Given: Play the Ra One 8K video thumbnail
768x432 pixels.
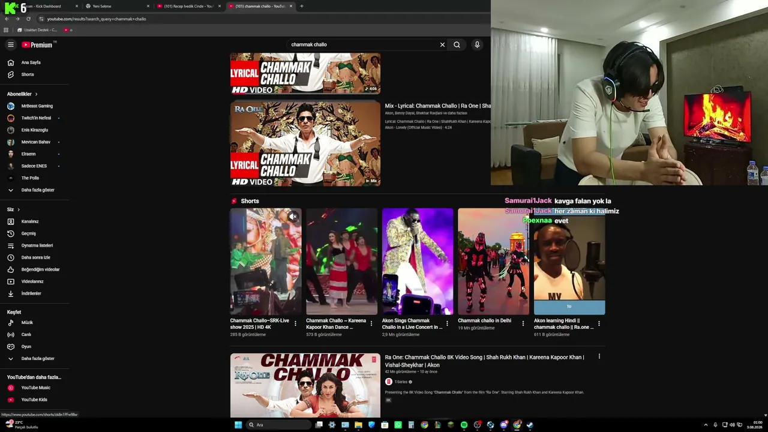Looking at the screenshot, I should click(x=305, y=385).
